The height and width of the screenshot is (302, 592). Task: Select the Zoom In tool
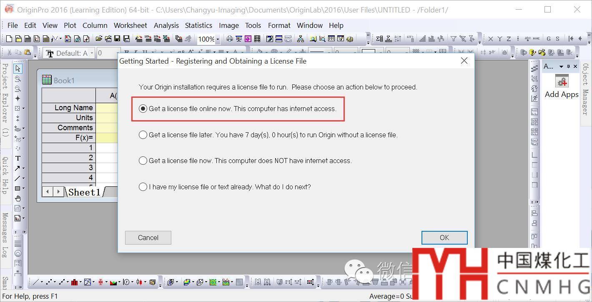tap(18, 79)
